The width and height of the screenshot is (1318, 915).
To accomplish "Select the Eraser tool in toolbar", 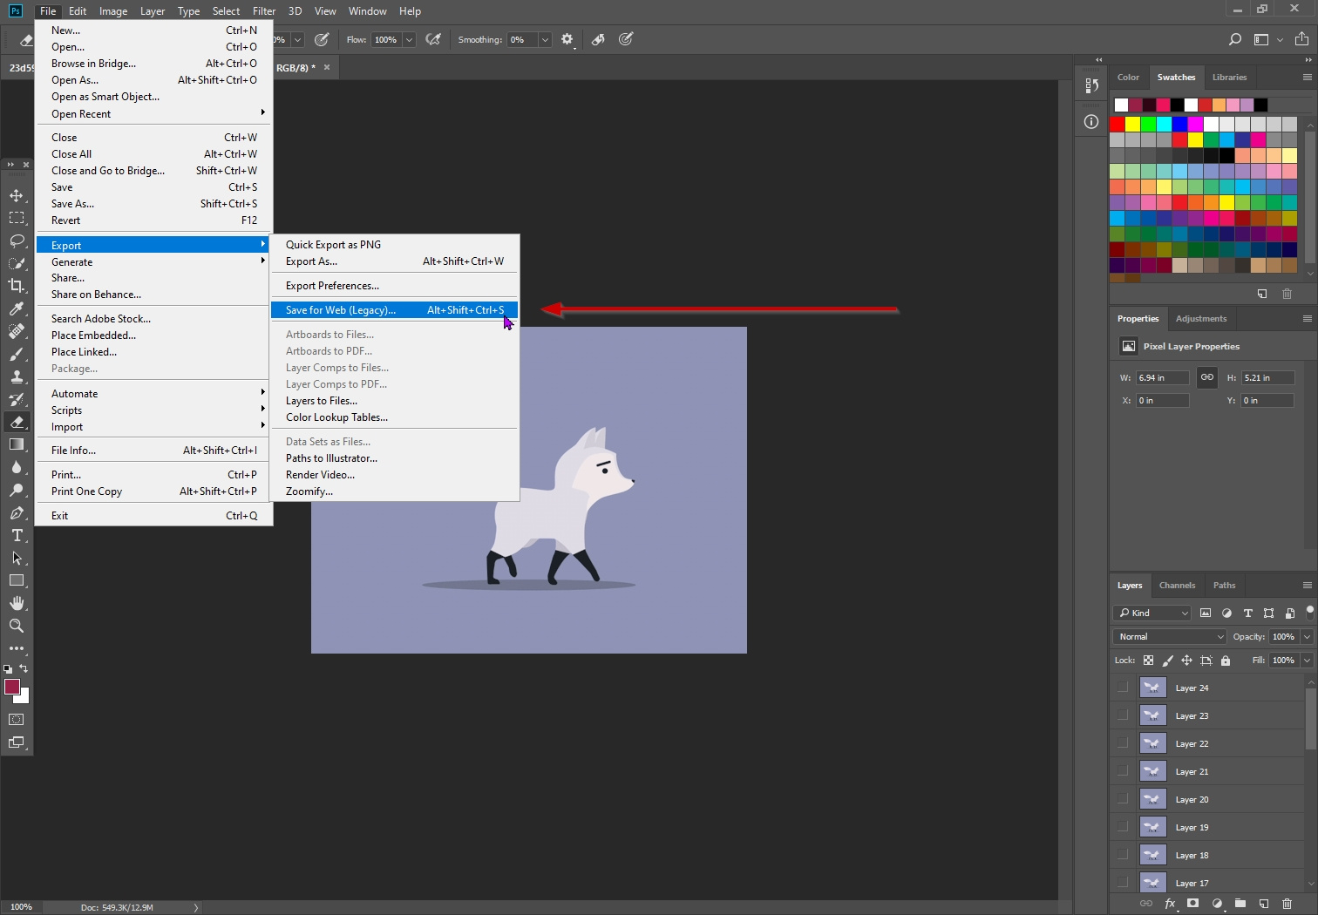I will pos(17,422).
